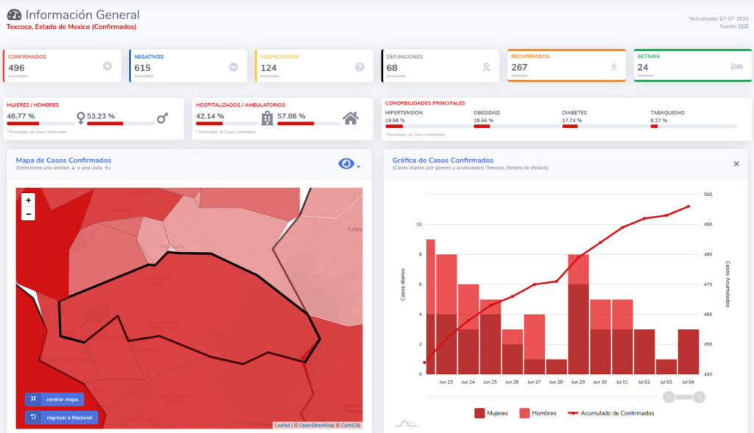The width and height of the screenshot is (754, 433).
Task: Open the eye view dropdown on map
Action: point(348,164)
